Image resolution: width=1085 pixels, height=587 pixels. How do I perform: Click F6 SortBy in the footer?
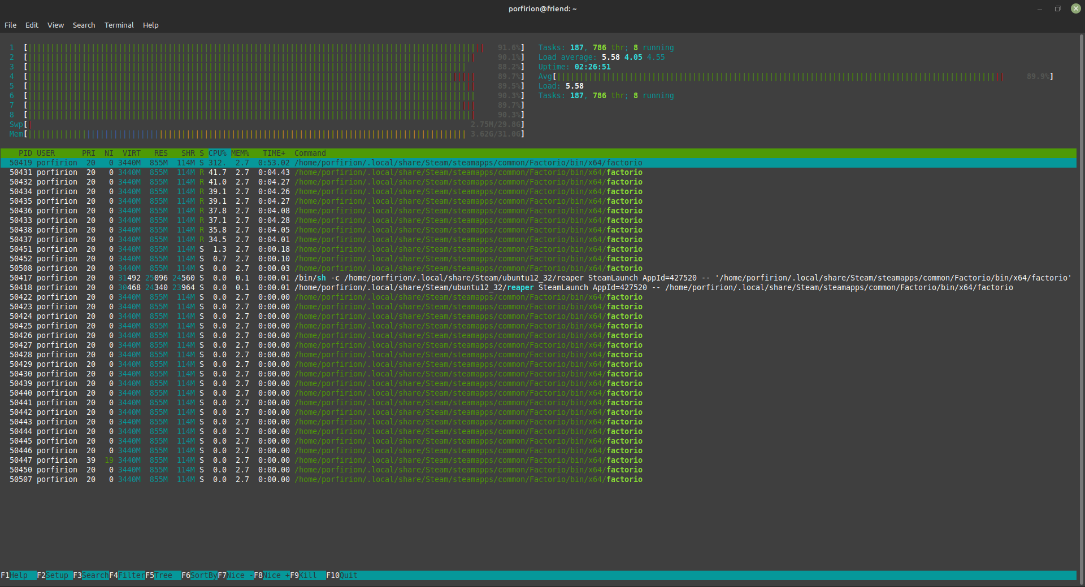coord(199,575)
